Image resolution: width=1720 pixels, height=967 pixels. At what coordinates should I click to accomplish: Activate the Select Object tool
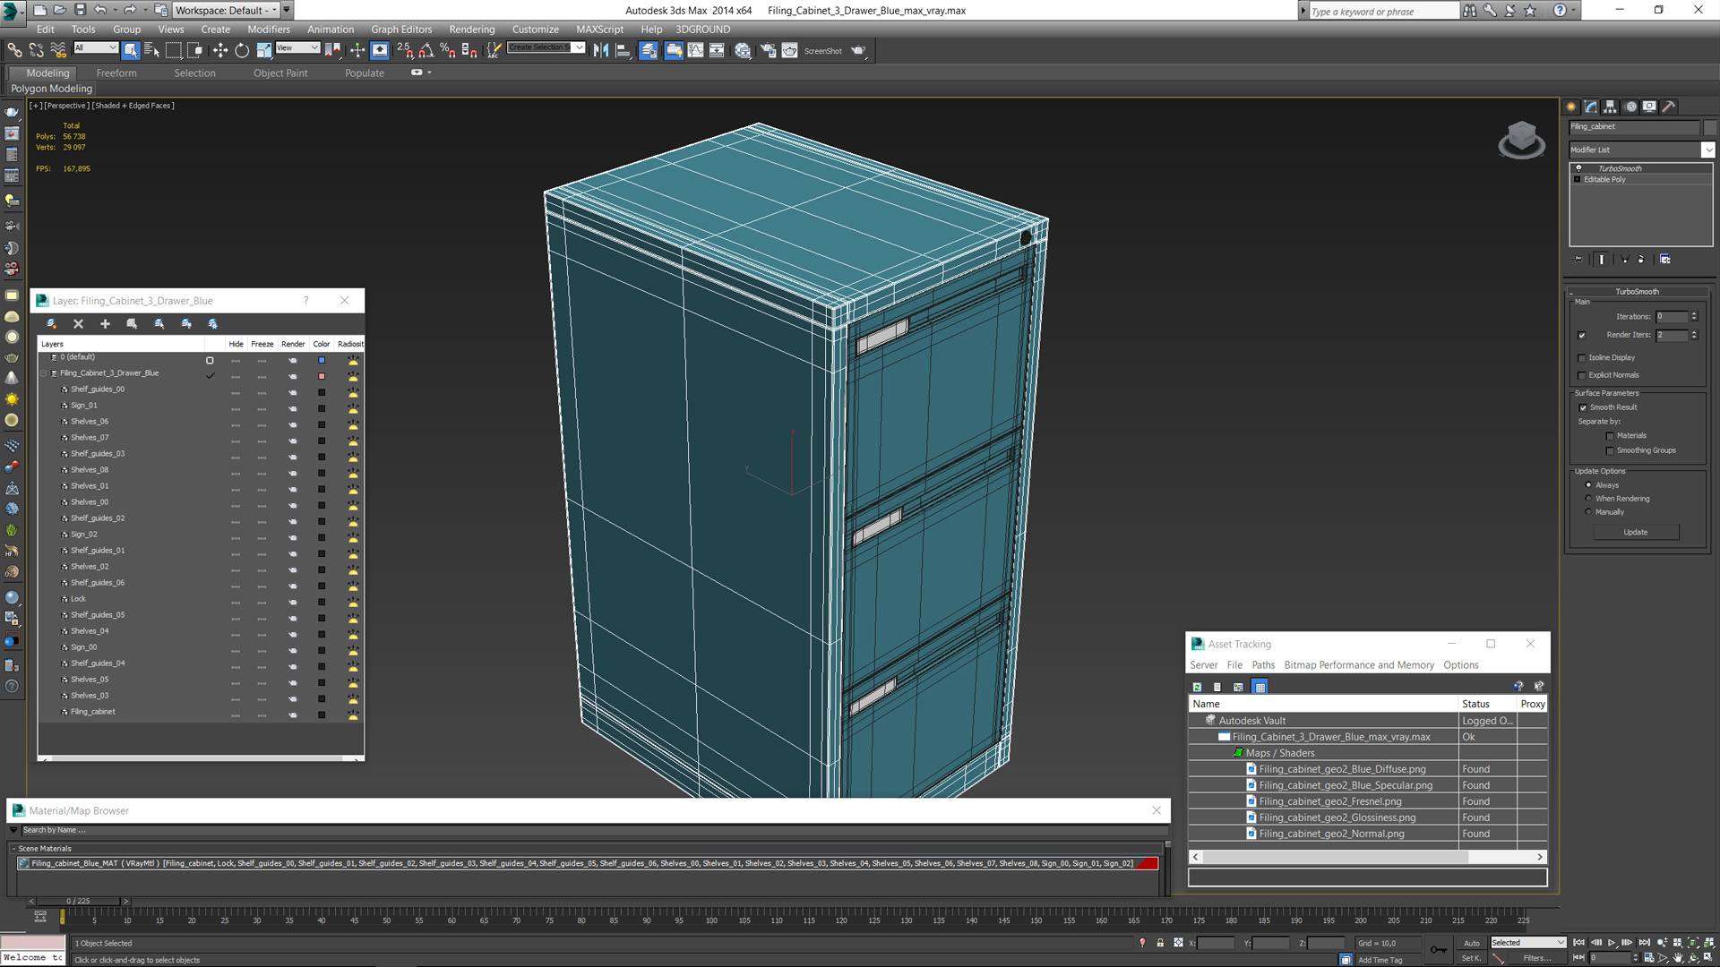coord(131,51)
